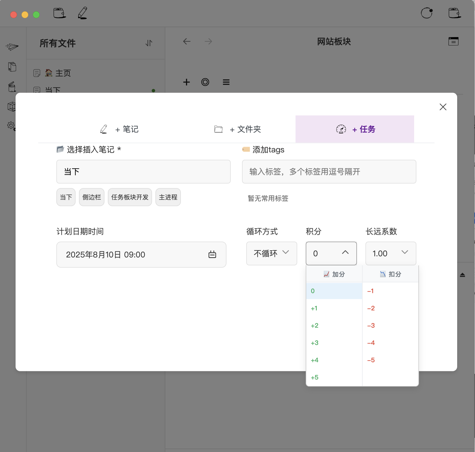The image size is (475, 452).
Task: Click the paper plane sidebar icon
Action: click(12, 47)
